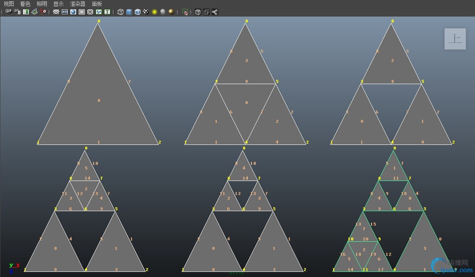Enable wireframe on shaded cube icon
Image resolution: width=475 pixels, height=277 pixels.
[137, 12]
